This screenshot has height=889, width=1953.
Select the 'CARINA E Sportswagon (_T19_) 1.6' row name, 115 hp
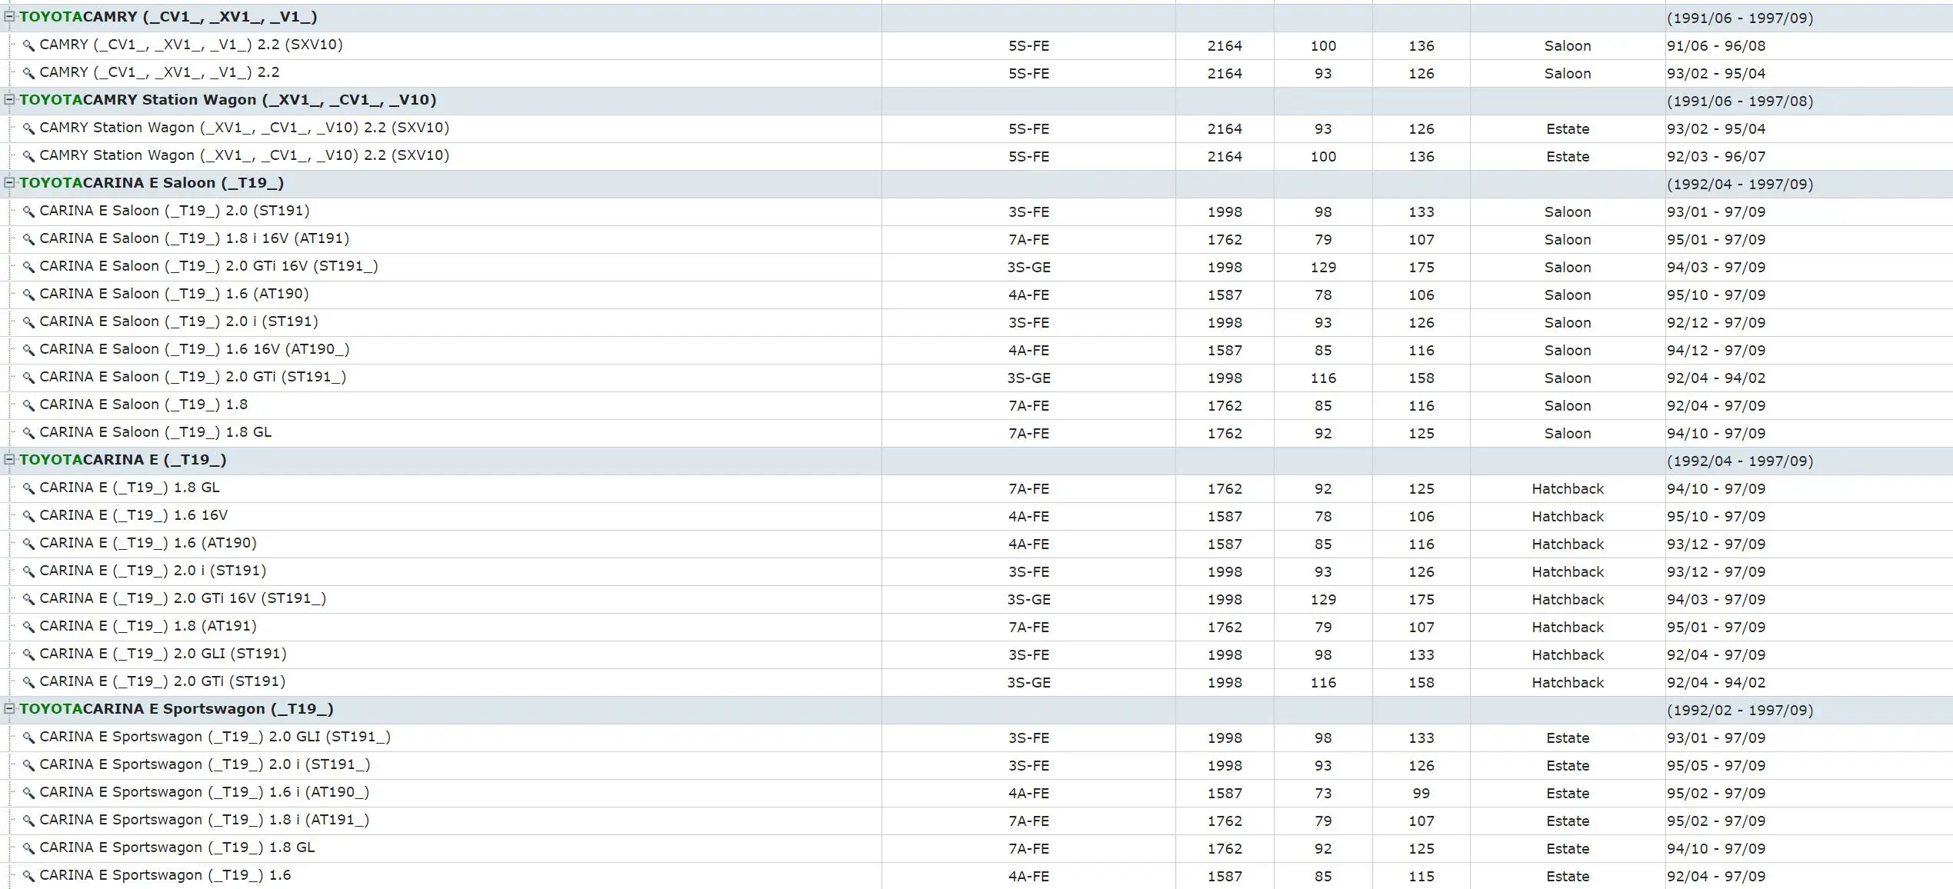point(165,875)
